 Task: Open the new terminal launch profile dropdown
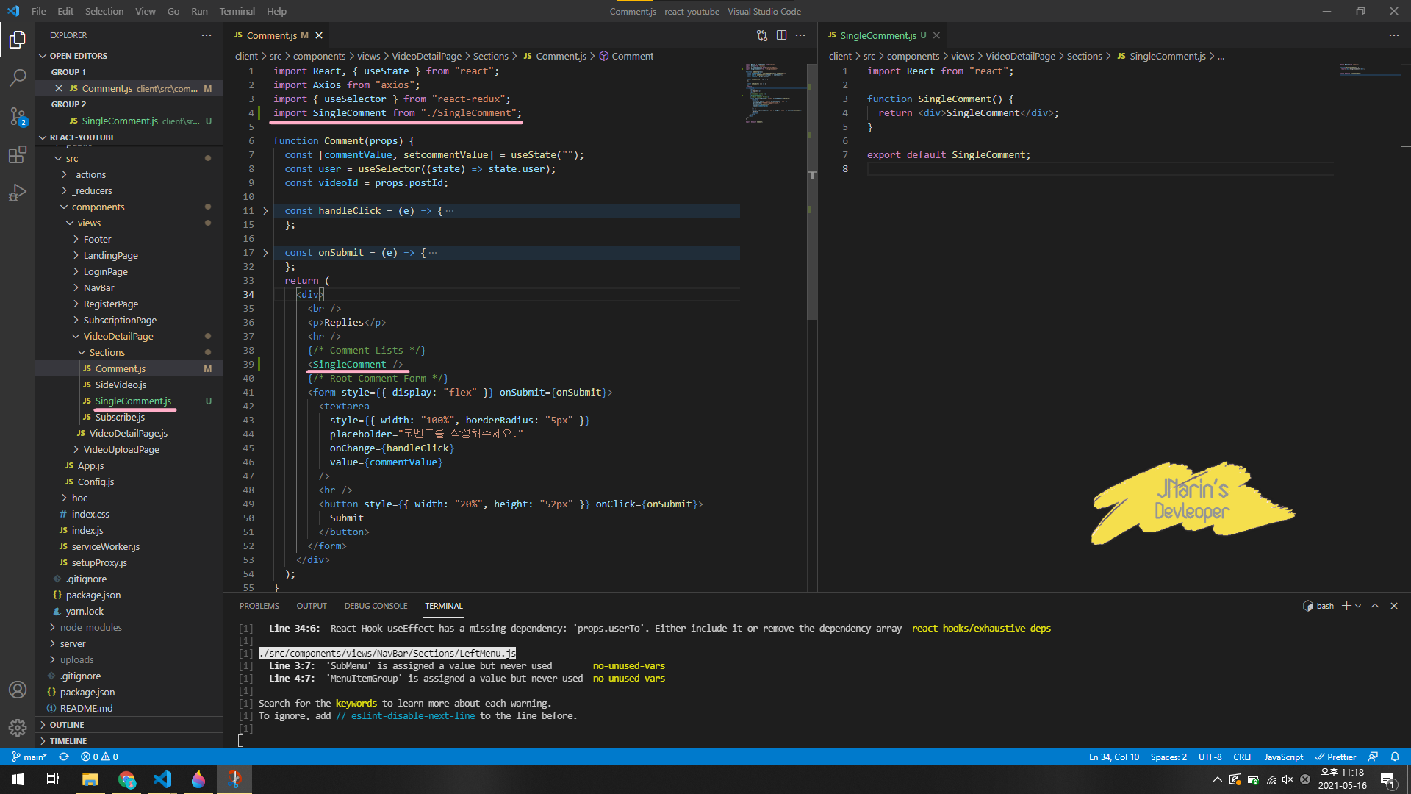(x=1358, y=606)
